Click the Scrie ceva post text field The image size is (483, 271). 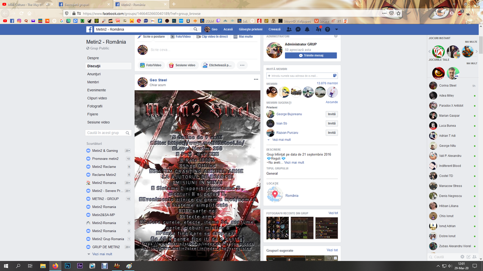click(204, 50)
